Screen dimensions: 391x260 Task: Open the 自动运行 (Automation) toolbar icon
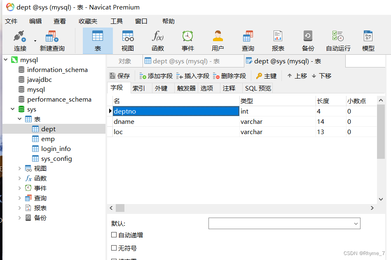[338, 40]
